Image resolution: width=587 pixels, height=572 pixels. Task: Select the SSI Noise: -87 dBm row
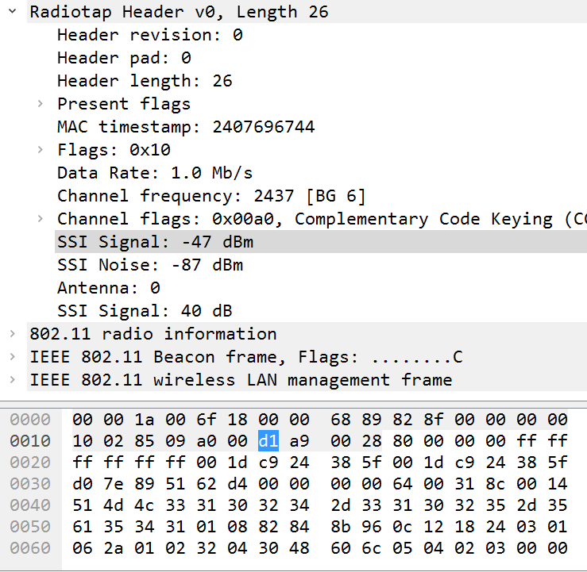[x=322, y=265]
